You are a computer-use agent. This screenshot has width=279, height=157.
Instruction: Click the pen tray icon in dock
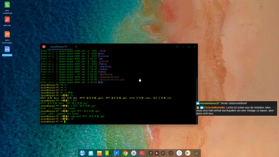pos(163,153)
